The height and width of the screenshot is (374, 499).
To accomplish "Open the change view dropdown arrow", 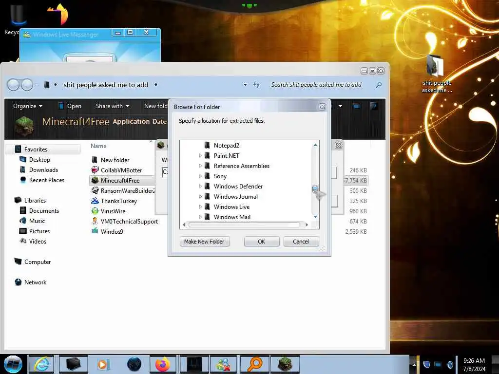I will click(340, 106).
